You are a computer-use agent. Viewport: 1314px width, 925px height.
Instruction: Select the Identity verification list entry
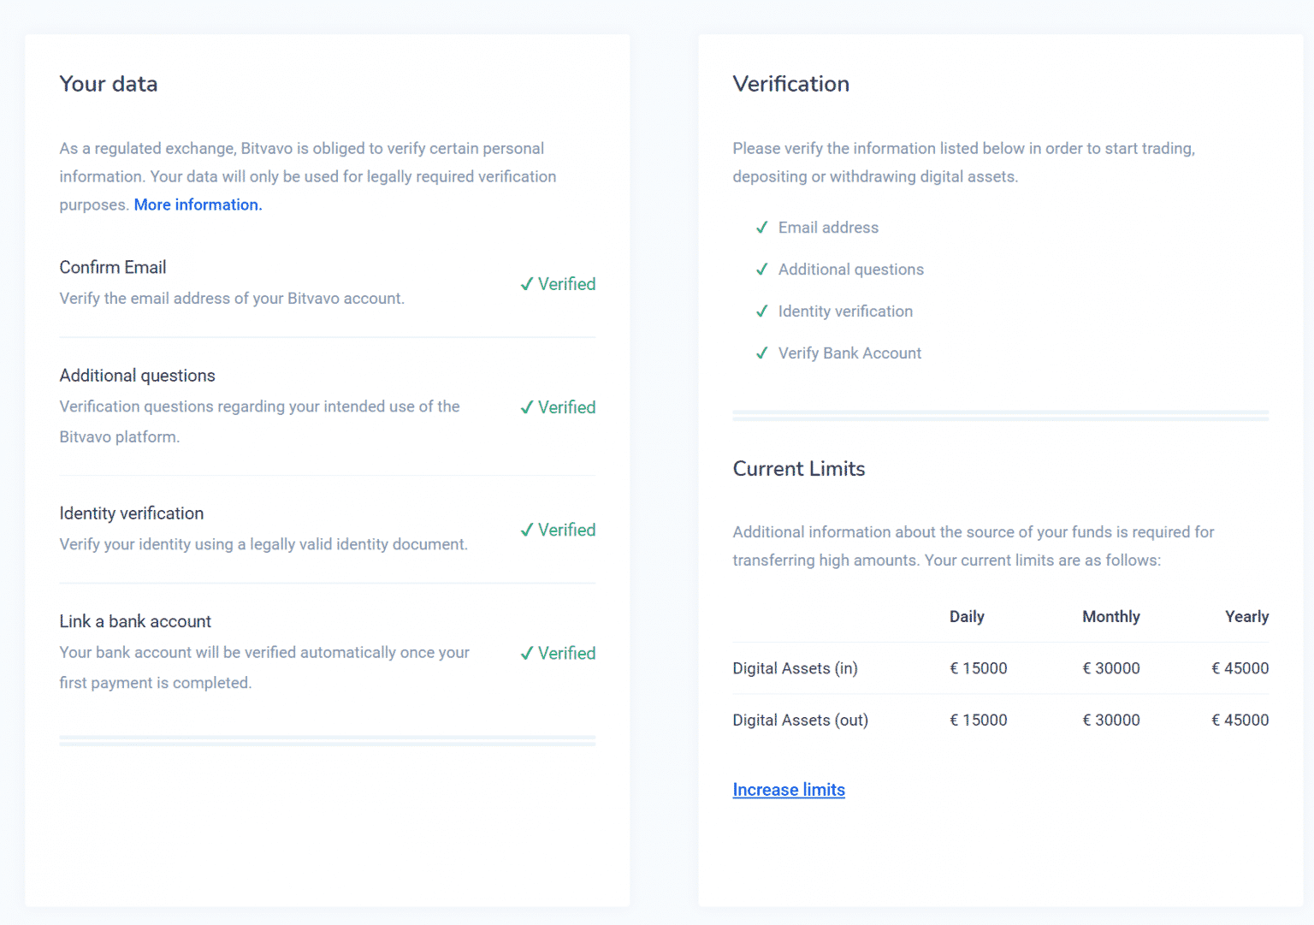845,311
